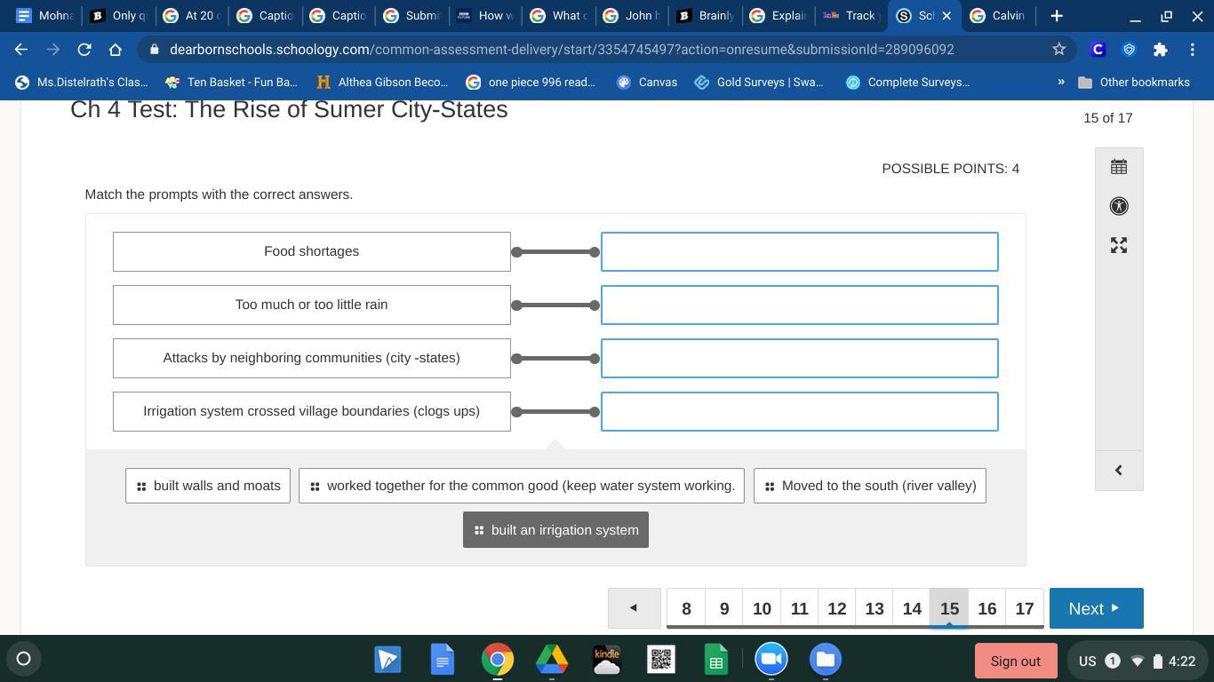Bookmark this page with the star
Screen dimensions: 1214x682
point(1058,50)
